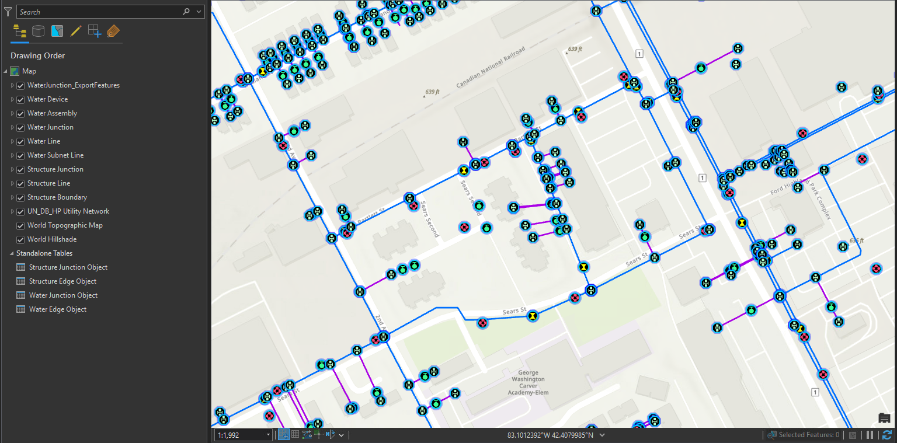This screenshot has height=443, width=897.
Task: Expand the Water Junction layer
Action: [x=12, y=127]
